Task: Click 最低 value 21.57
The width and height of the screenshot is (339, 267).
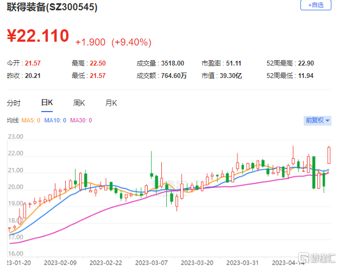Action: pos(97,76)
